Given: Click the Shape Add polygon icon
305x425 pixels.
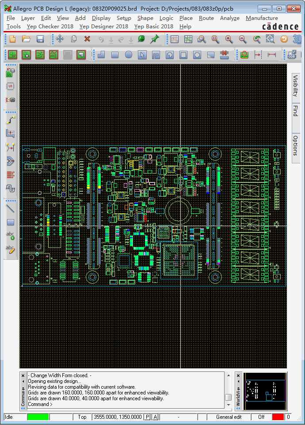Looking at the screenshot, I should tap(101, 55).
